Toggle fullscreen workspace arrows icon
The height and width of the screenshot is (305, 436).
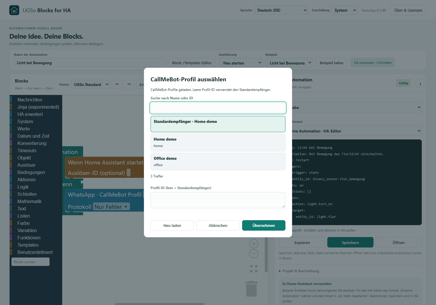[254, 269]
